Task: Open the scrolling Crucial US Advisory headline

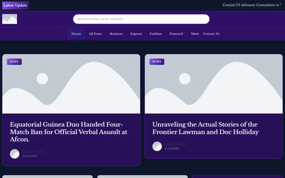Action: point(252,5)
